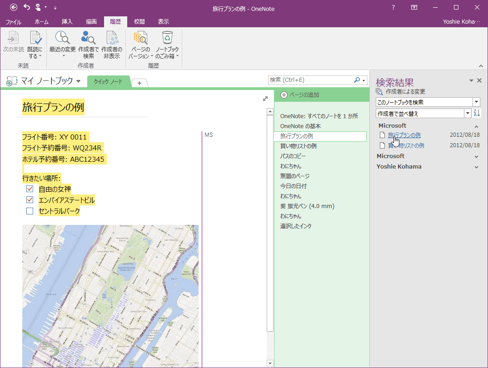Viewport: 488px width, 368px height.
Task: Click the search magnifier icon
Action: point(357,80)
